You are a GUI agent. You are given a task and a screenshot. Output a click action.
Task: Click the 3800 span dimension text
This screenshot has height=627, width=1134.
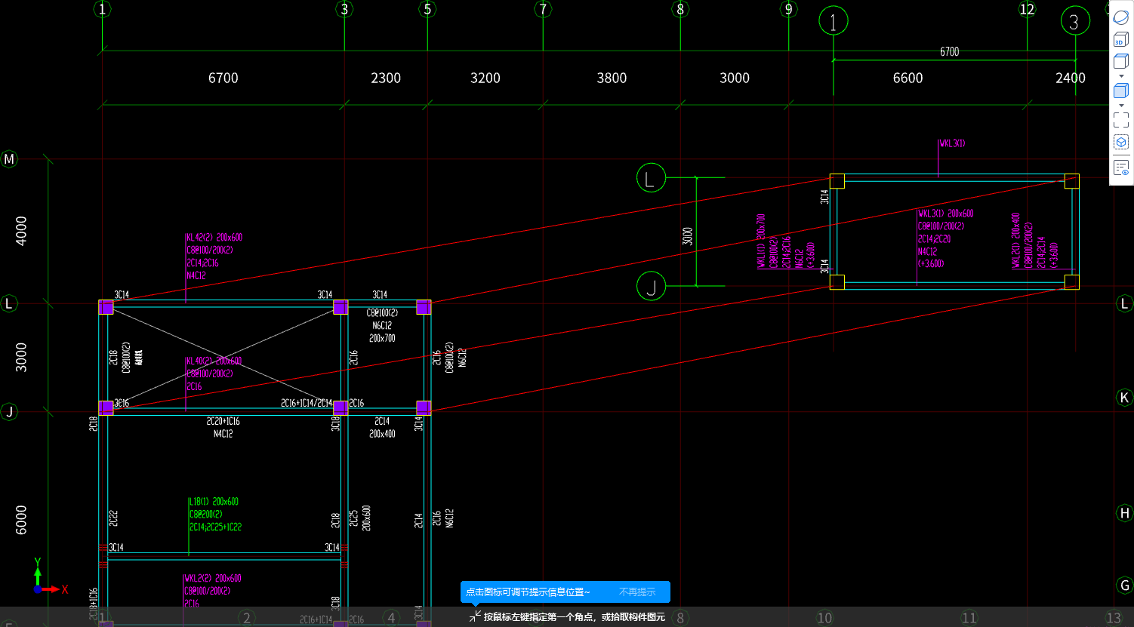coord(612,78)
